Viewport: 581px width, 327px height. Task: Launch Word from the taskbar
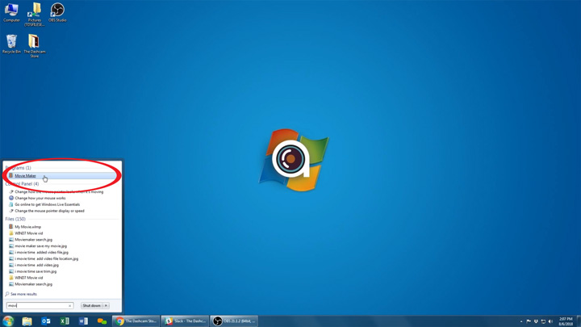click(83, 321)
